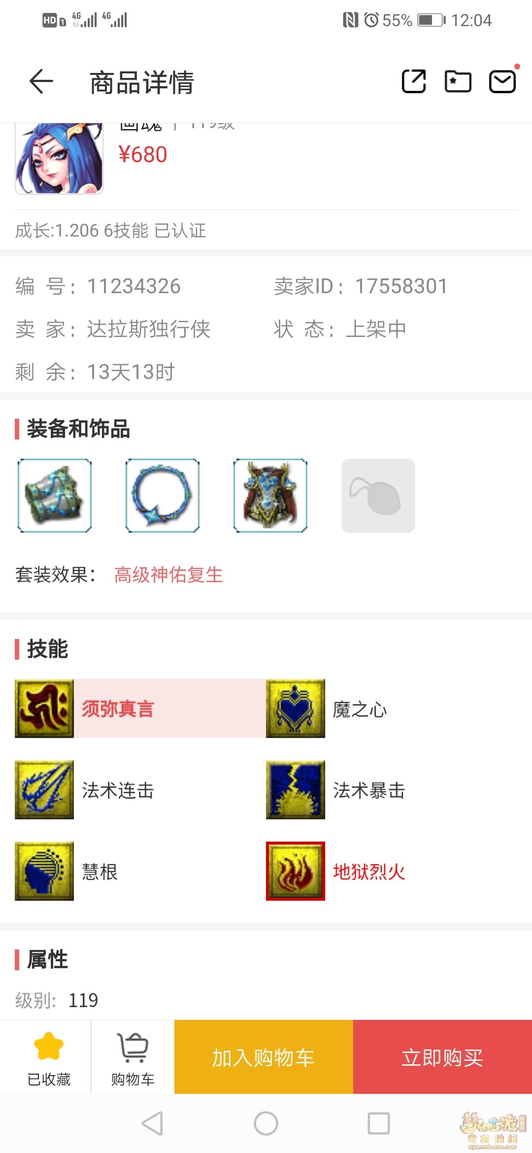Tap the back arrow in header
Screen dimensions: 532x1153
tap(41, 81)
